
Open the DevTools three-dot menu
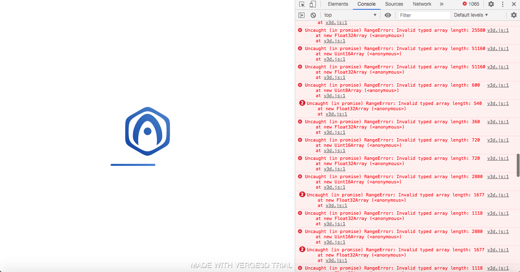tap(503, 4)
